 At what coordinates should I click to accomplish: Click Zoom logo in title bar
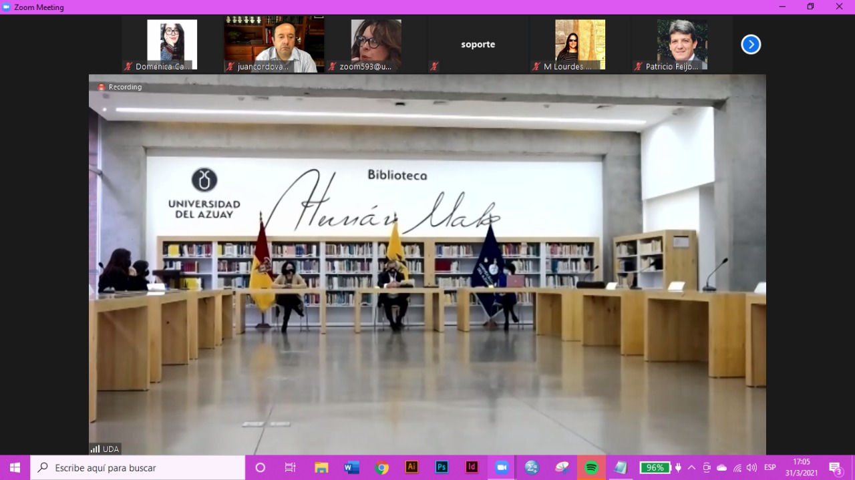click(x=7, y=7)
